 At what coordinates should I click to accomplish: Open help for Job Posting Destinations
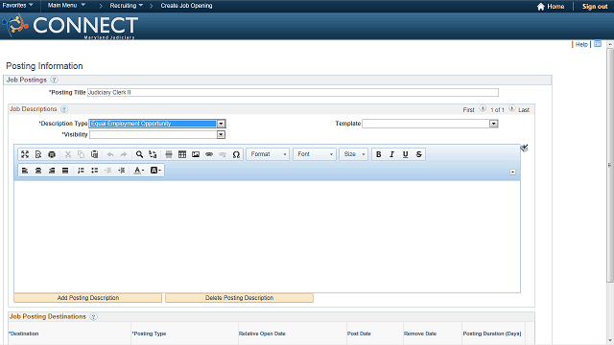[93, 316]
